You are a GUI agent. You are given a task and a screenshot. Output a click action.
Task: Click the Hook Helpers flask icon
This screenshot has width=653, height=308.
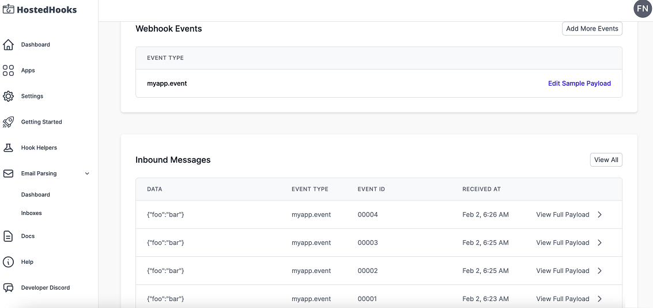tap(8, 147)
